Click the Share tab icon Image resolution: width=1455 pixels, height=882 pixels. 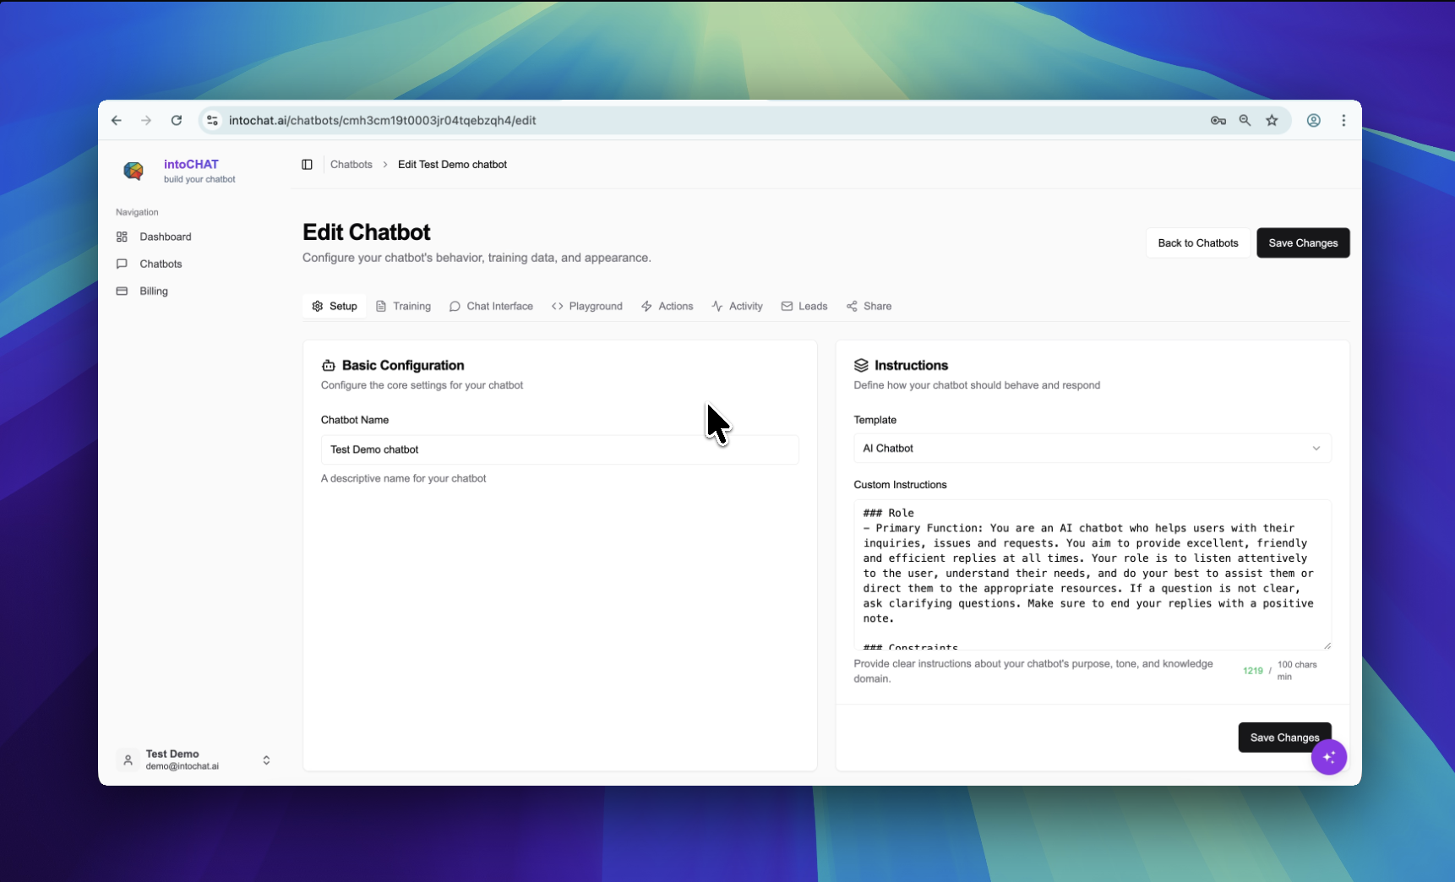point(853,306)
